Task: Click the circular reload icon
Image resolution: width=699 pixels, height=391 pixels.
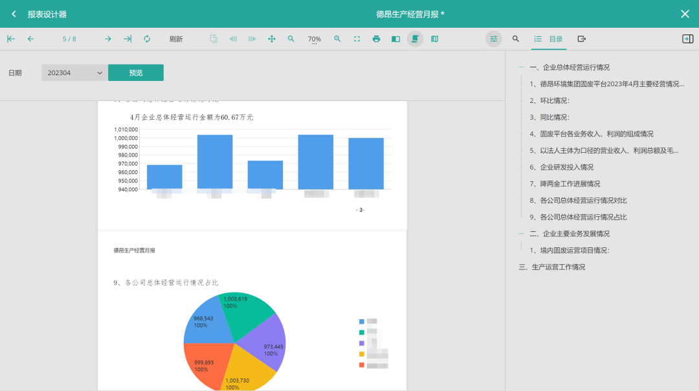Action: coord(147,39)
